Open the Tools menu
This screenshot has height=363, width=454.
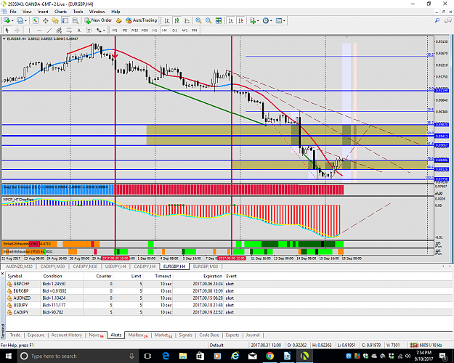tap(78, 12)
